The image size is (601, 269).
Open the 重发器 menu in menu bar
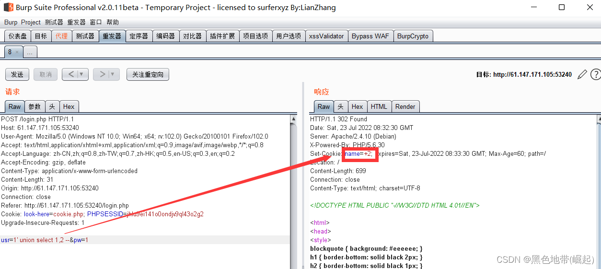coord(76,22)
